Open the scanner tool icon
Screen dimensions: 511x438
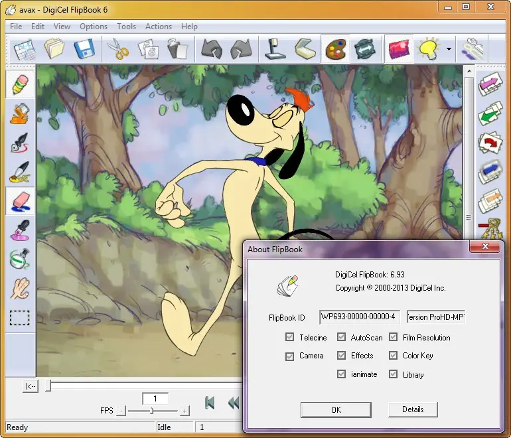coord(305,49)
